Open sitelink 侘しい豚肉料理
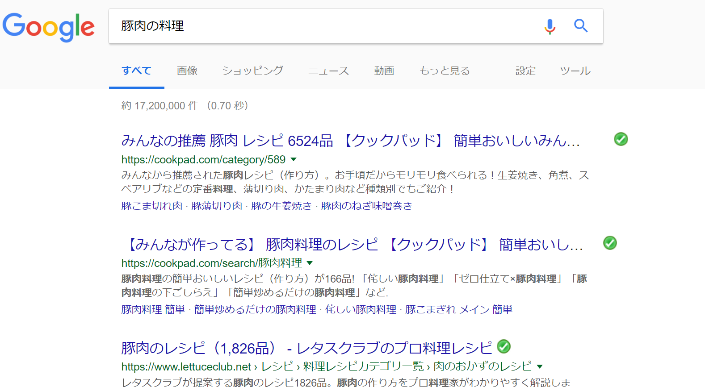 (x=361, y=309)
